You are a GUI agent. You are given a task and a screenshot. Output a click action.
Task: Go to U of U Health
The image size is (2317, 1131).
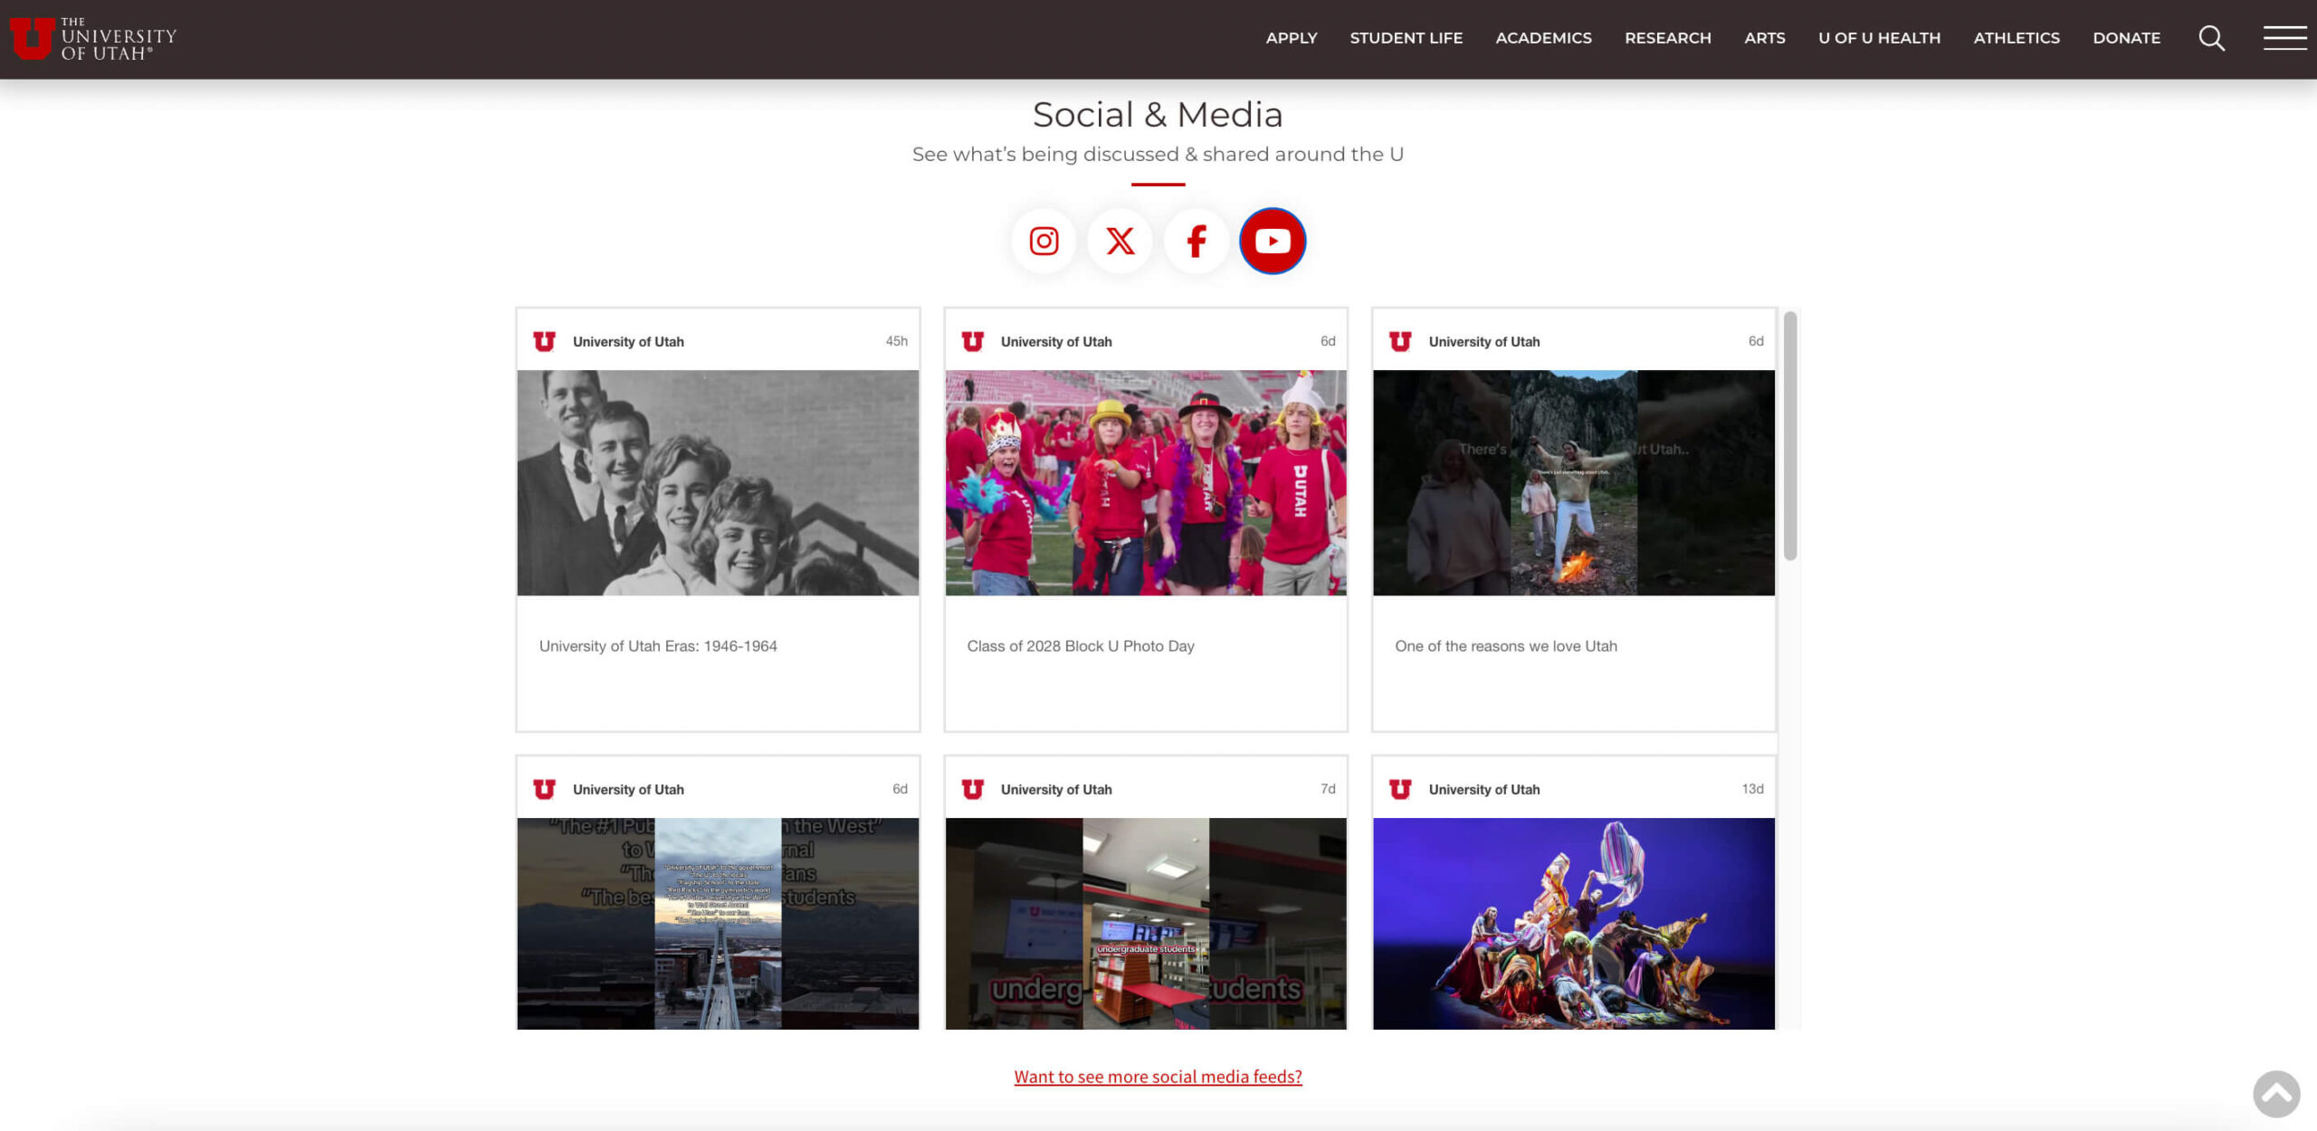[x=1879, y=38]
